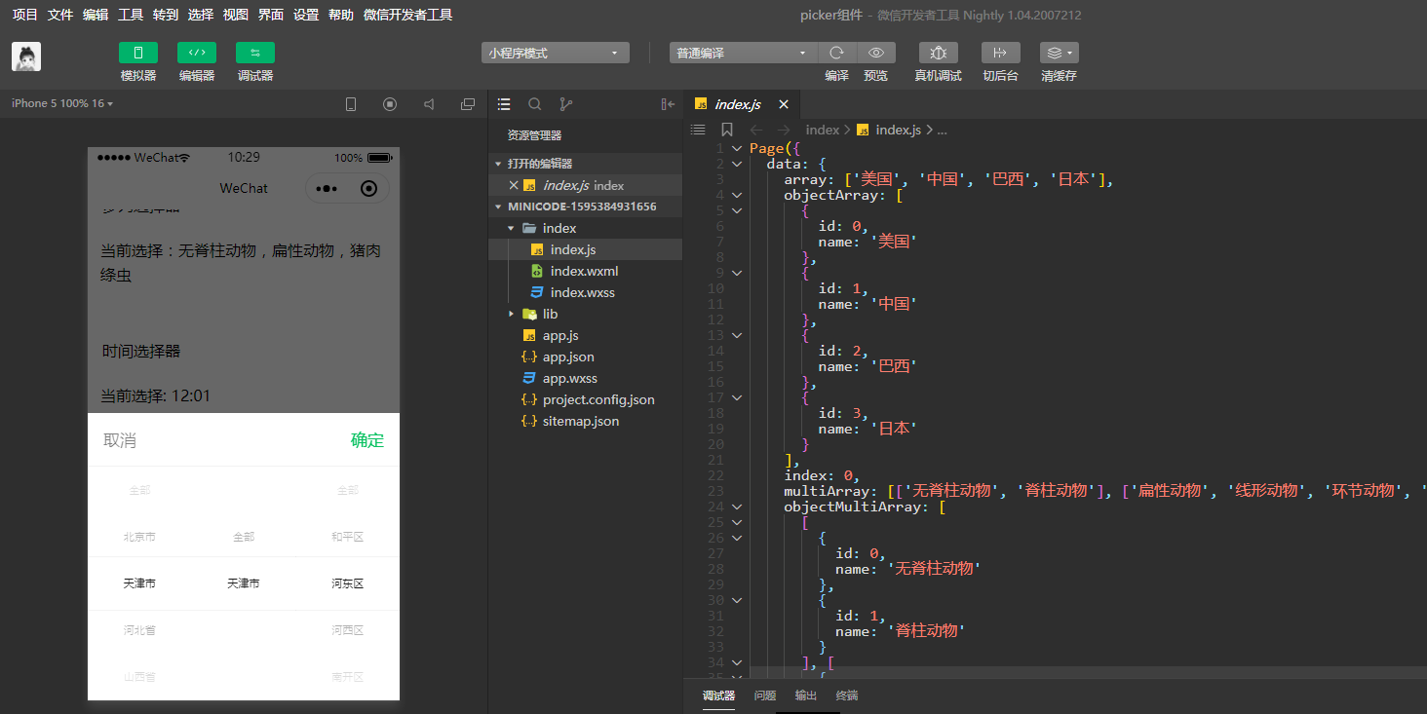Click the forward navigation arrow in the editor

coord(784,130)
